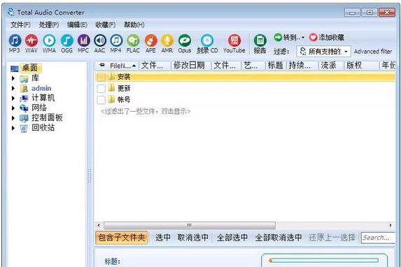
Task: Select the admin user folder
Action: pos(41,88)
